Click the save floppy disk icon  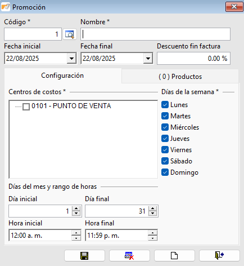[84, 256]
